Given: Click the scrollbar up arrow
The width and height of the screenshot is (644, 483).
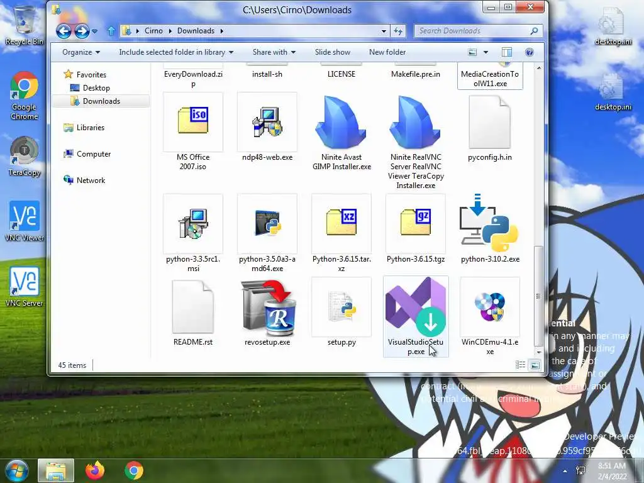Looking at the screenshot, I should (539, 68).
